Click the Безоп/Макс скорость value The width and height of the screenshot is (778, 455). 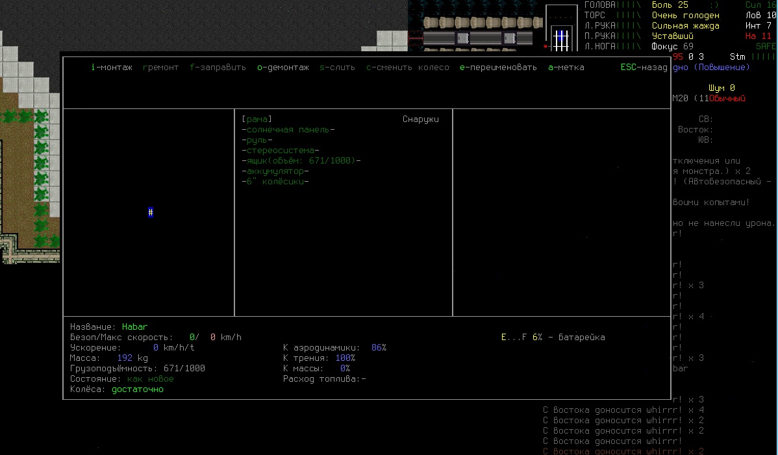(216, 338)
